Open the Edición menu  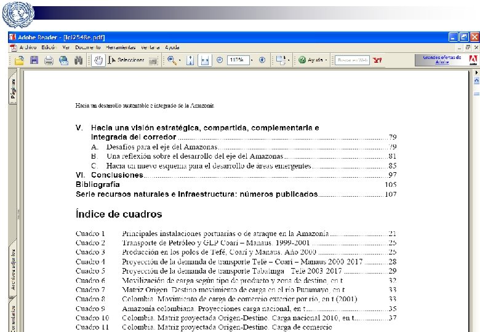(x=49, y=47)
